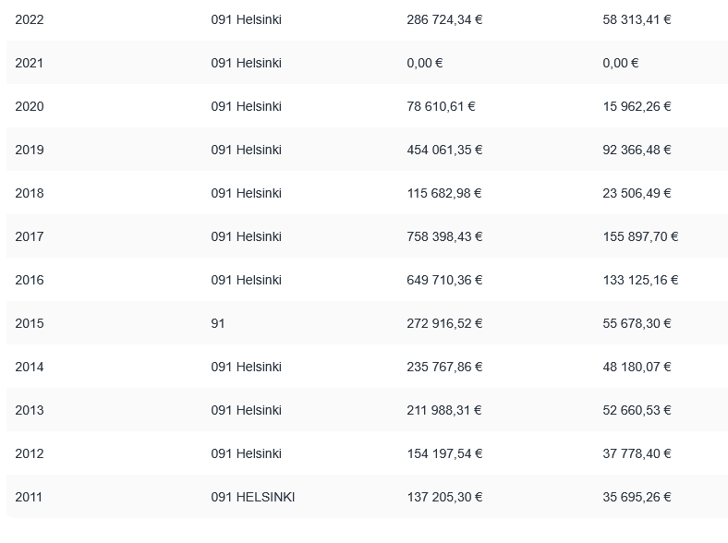Viewport: 728px width, 543px height.
Task: Click the 23 506,49 € value
Action: tap(637, 193)
